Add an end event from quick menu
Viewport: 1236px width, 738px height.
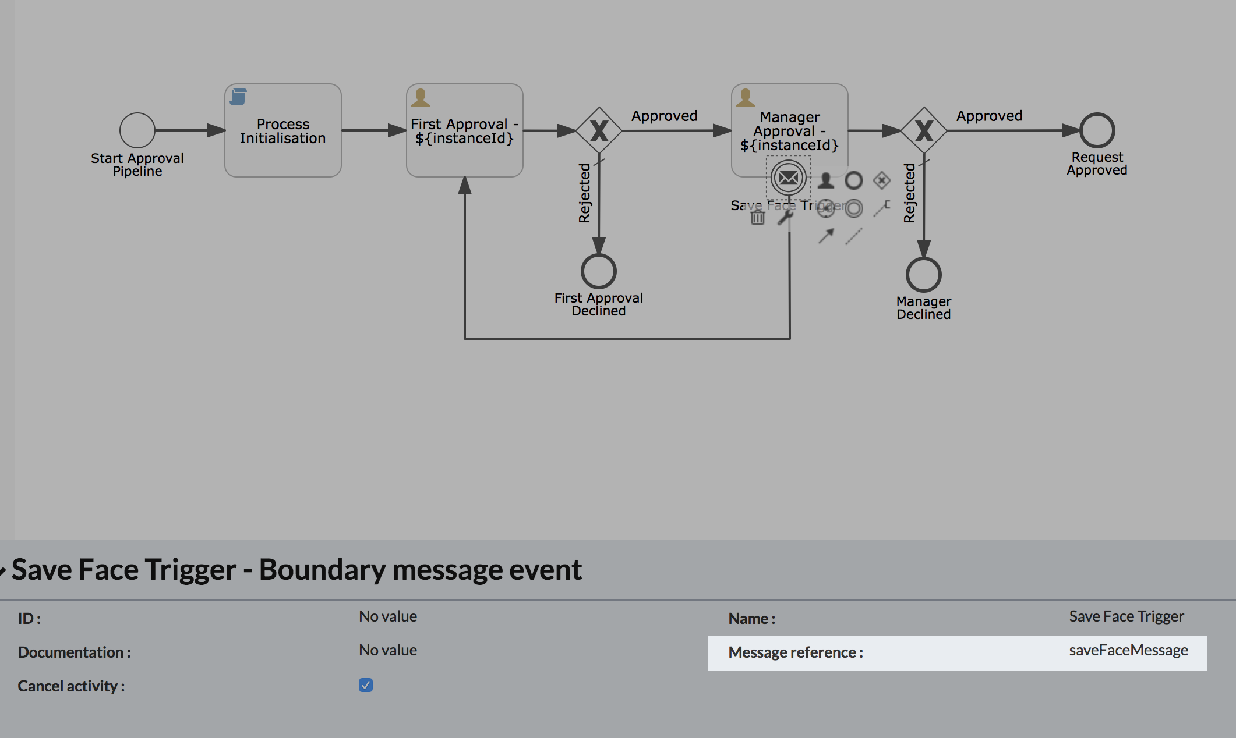point(854,180)
